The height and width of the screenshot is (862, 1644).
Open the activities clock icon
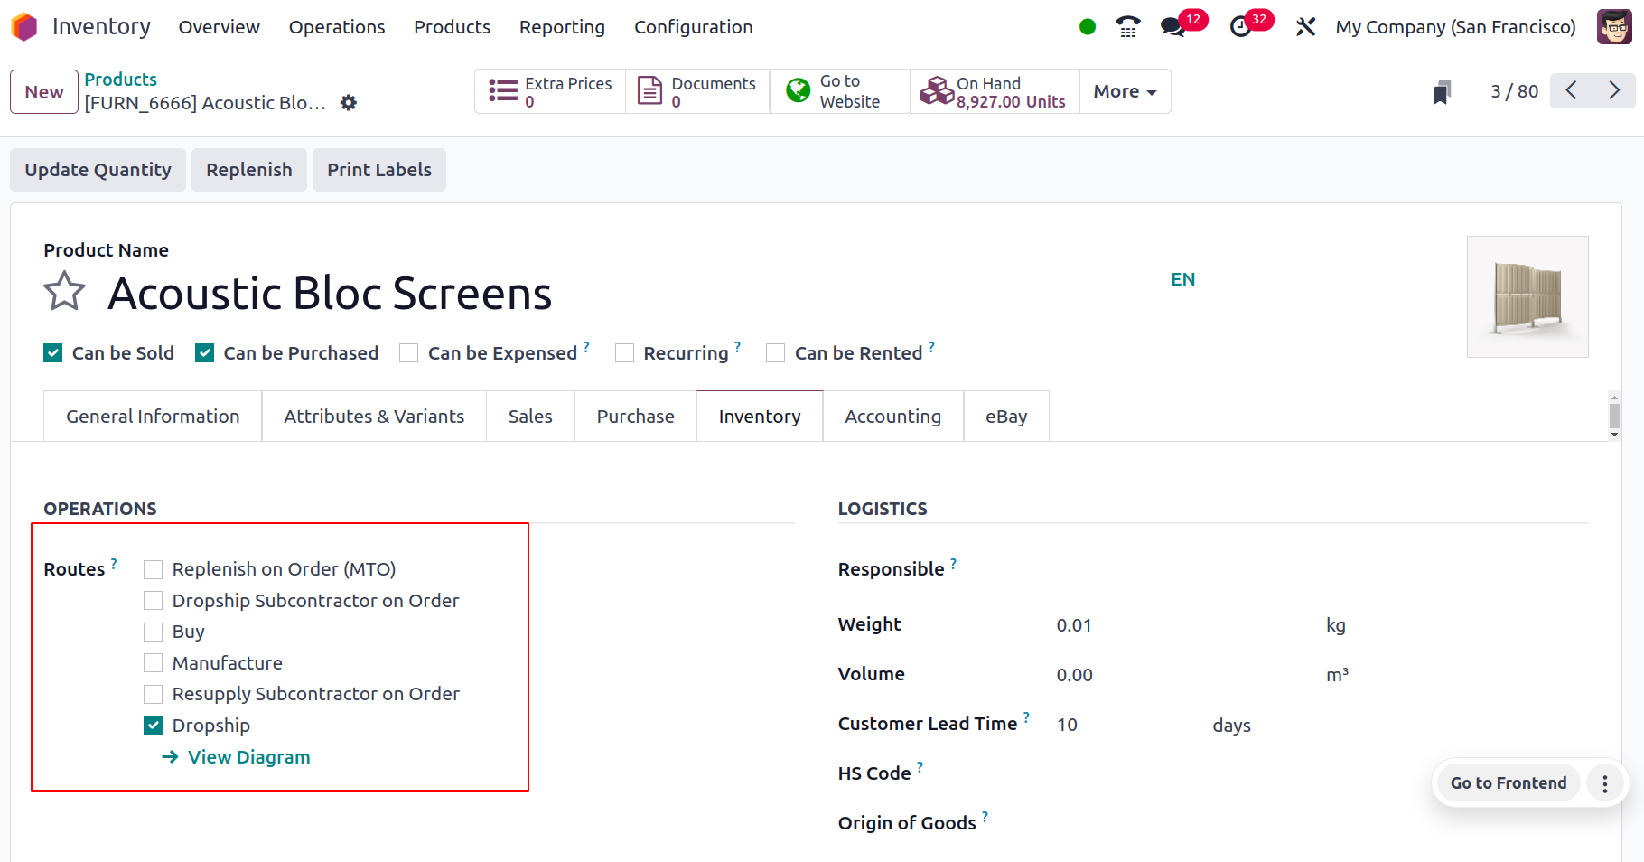click(x=1238, y=27)
